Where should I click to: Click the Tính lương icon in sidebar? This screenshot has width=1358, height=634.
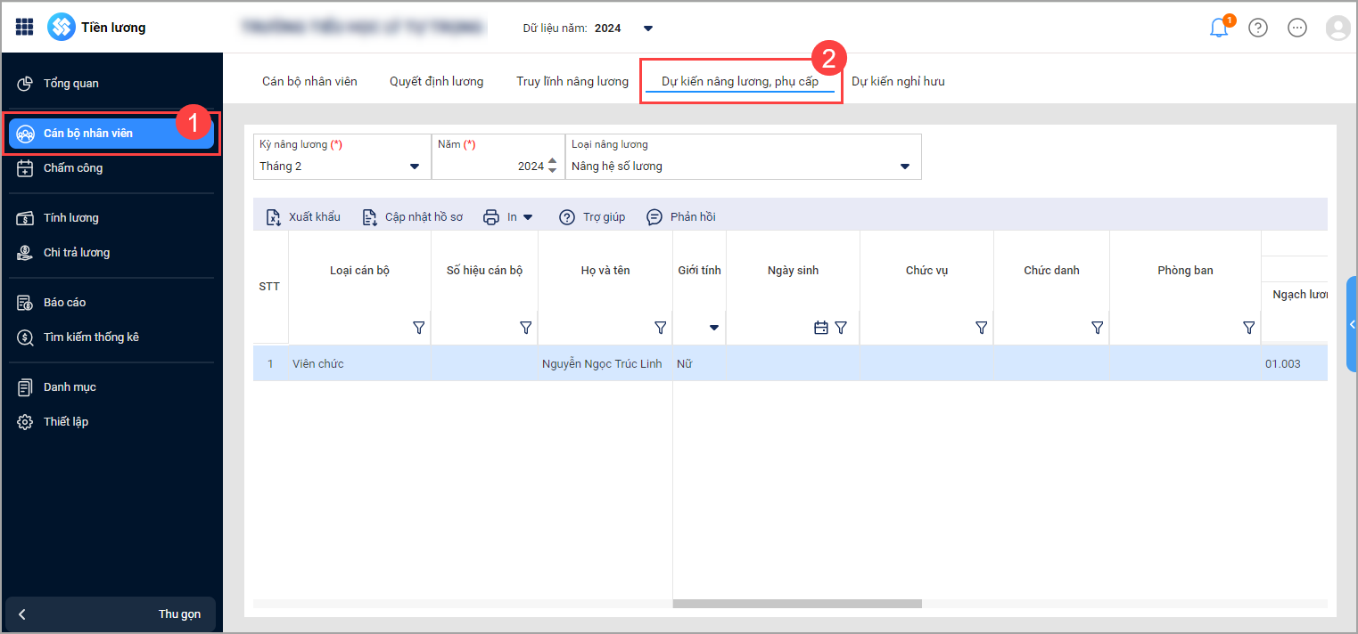tap(26, 218)
